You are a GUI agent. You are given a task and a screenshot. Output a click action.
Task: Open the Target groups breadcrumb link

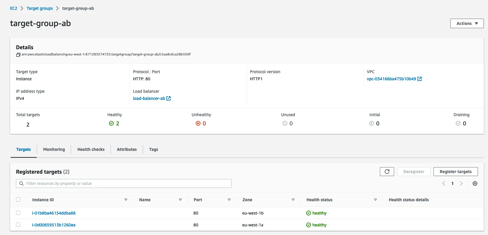[40, 8]
